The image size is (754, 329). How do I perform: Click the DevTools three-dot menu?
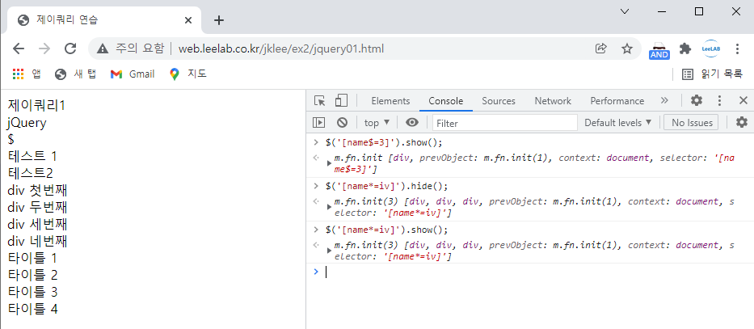[x=719, y=100]
